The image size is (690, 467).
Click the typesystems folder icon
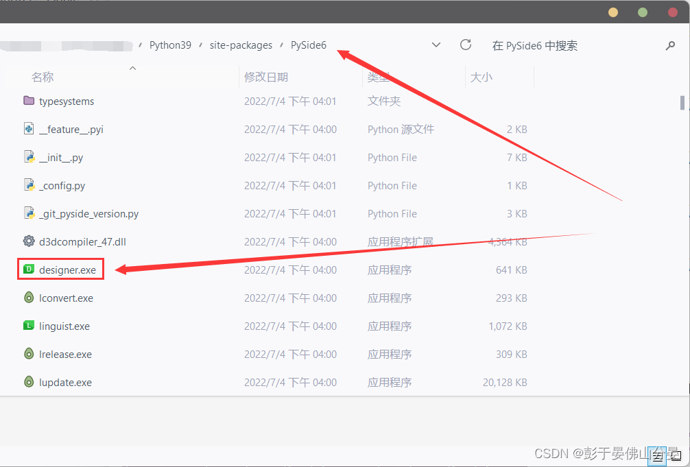click(29, 101)
